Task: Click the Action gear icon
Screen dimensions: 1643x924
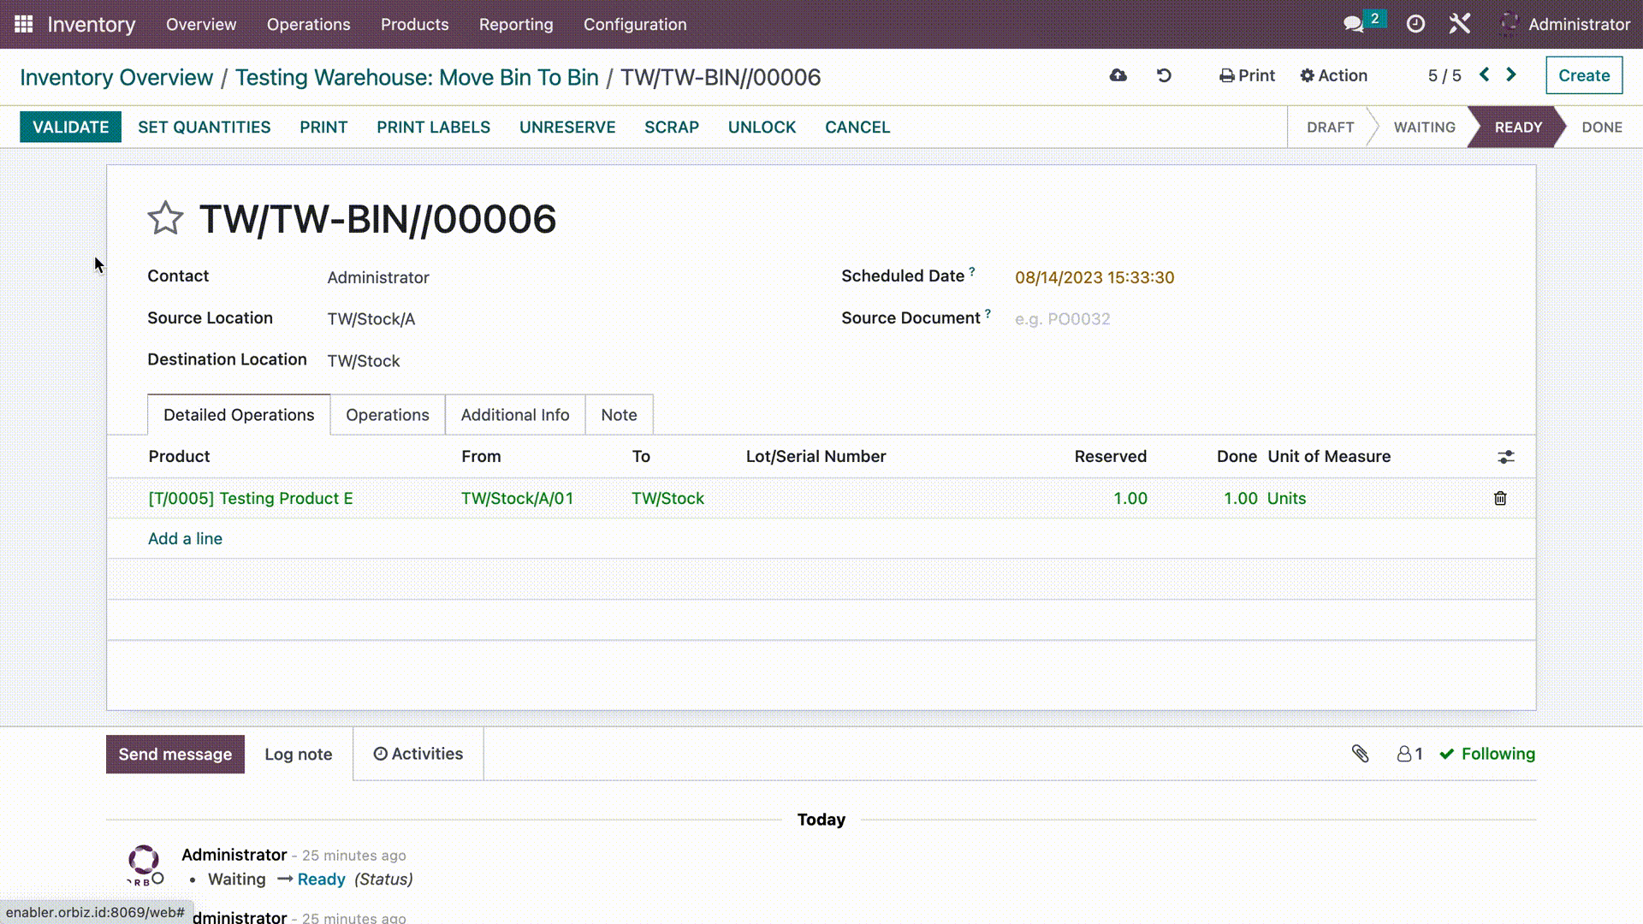Action: click(x=1307, y=75)
